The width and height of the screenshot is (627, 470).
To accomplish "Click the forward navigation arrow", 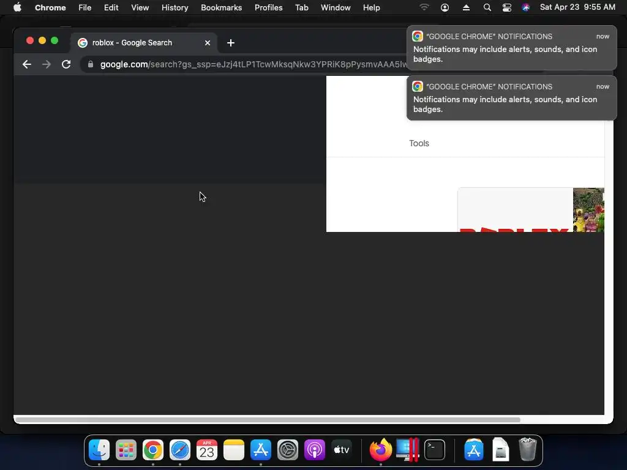I will click(x=47, y=64).
